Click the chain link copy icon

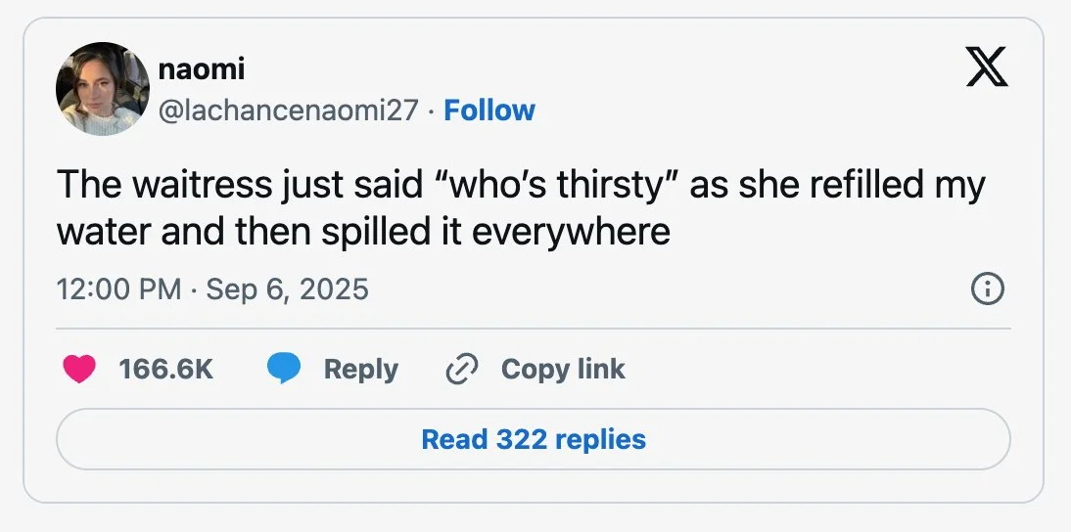coord(459,369)
